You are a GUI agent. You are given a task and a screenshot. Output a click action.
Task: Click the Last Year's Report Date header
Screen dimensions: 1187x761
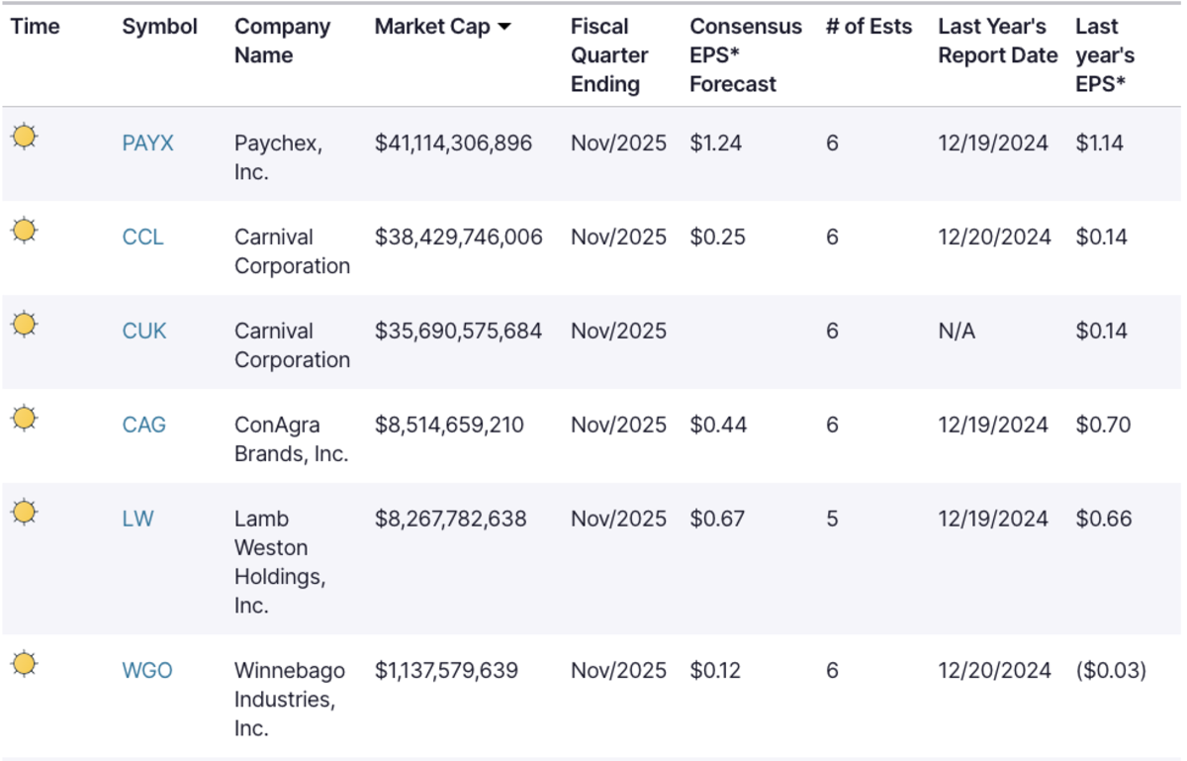(x=997, y=42)
